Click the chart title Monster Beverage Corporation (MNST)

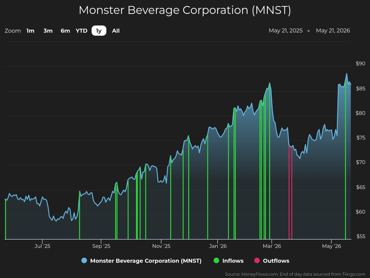(185, 10)
